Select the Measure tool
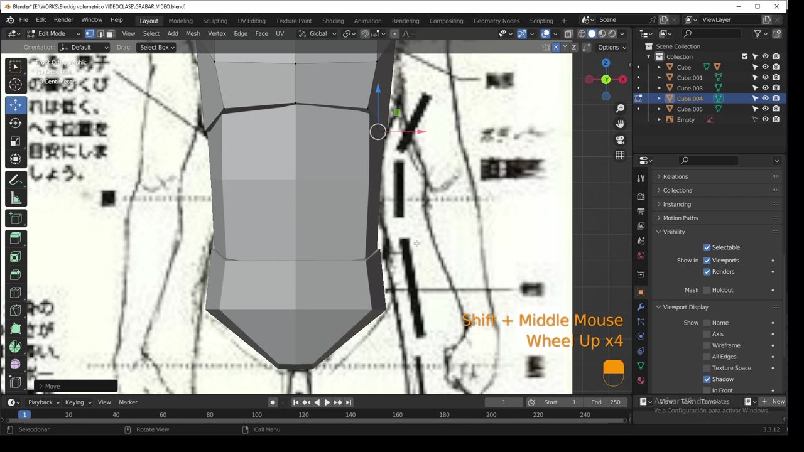The width and height of the screenshot is (804, 452). coord(16,198)
